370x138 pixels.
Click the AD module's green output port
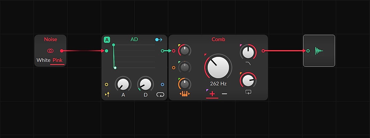162,51
